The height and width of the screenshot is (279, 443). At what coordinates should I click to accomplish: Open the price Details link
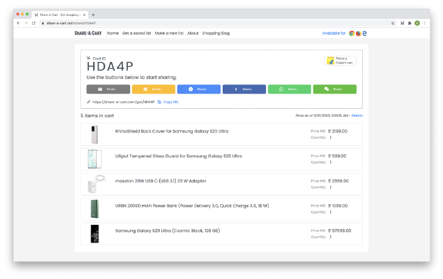(357, 115)
